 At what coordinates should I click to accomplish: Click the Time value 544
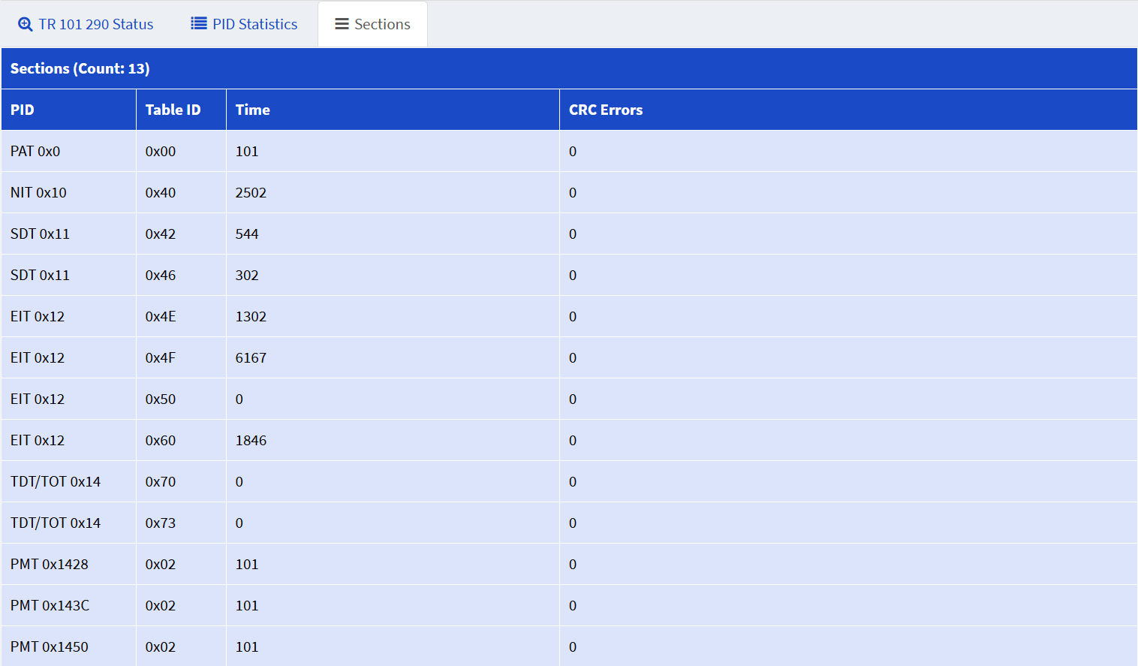coord(247,234)
